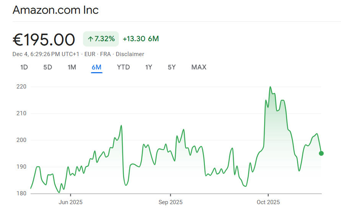Switch to the 1D time range
Image resolution: width=341 pixels, height=211 pixels.
click(x=24, y=67)
